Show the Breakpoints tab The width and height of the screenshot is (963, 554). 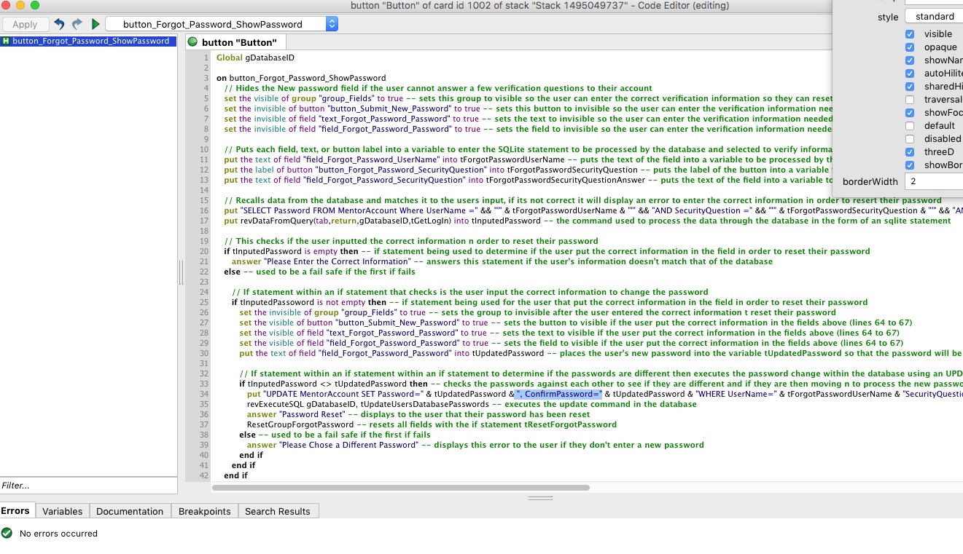(204, 511)
